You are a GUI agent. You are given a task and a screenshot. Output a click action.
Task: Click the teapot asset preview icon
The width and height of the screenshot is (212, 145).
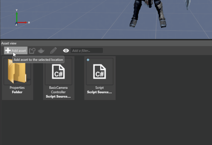pyautogui.click(x=41, y=51)
